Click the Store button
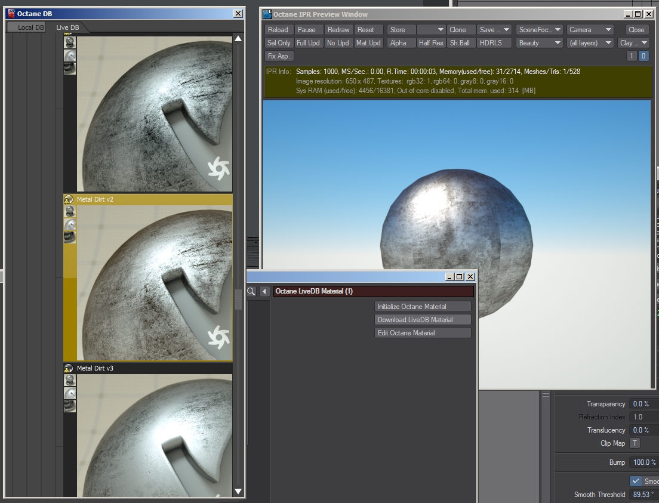 401,30
